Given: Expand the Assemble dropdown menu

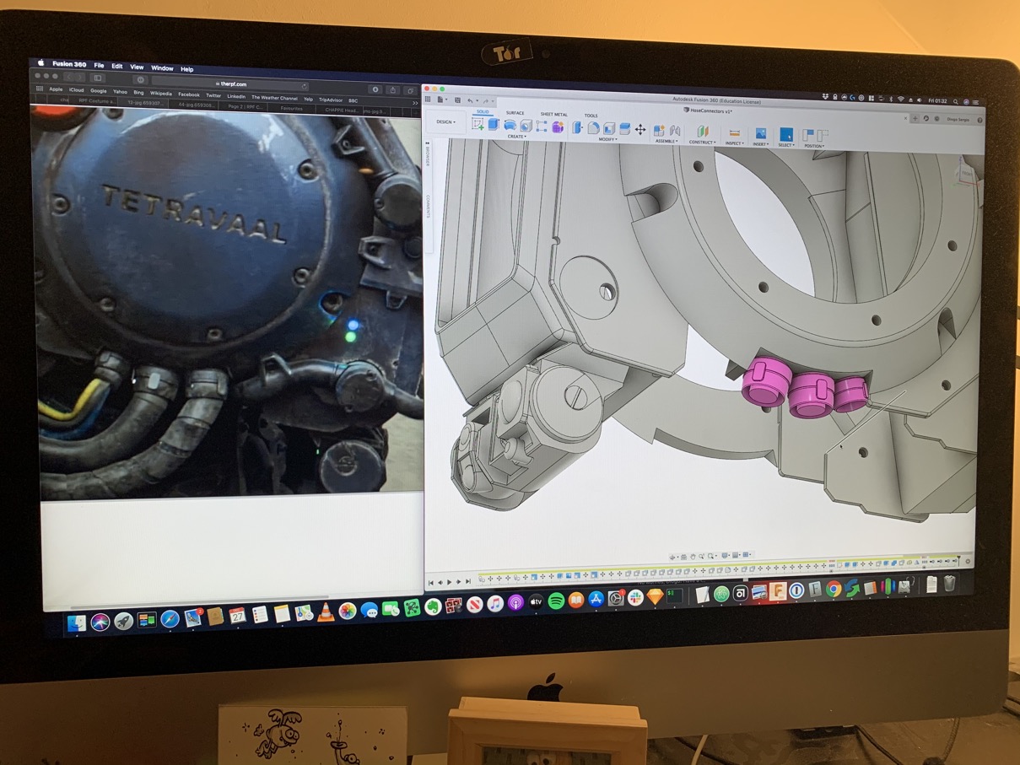Looking at the screenshot, I should pos(667,141).
